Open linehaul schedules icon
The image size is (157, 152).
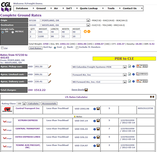click(142, 74)
